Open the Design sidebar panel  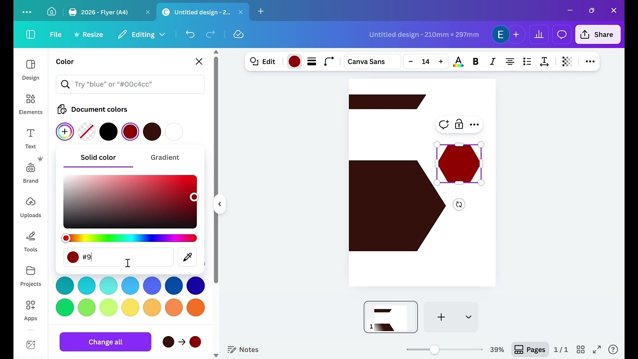[30, 69]
